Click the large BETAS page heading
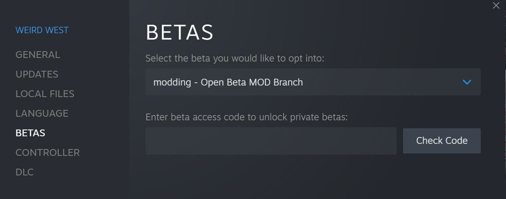506x199 pixels. (x=179, y=33)
